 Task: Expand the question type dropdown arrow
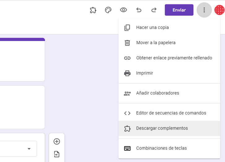(x=29, y=149)
